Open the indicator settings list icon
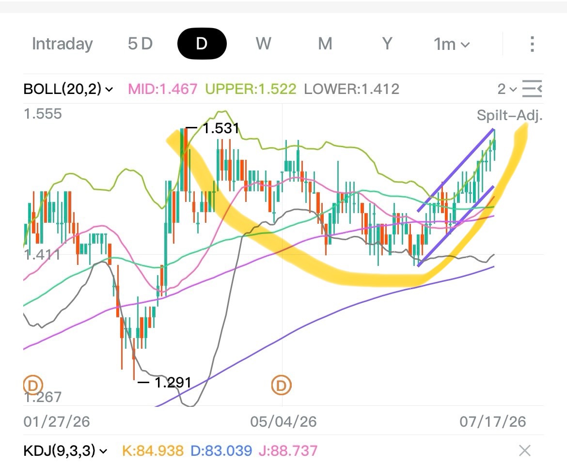Image resolution: width=567 pixels, height=465 pixels. pos(532,89)
